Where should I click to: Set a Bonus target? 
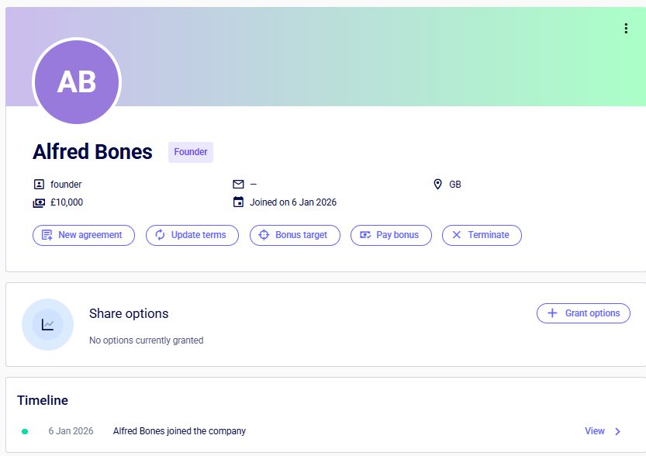point(295,235)
